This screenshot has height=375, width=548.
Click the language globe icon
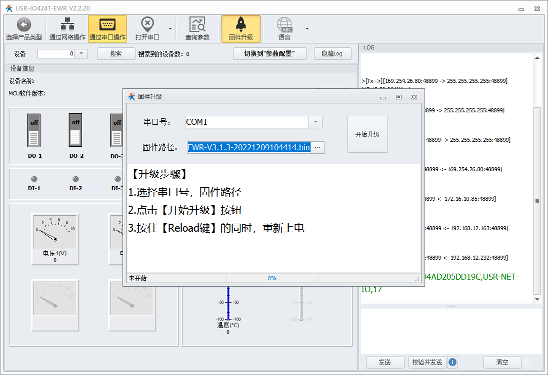284,25
